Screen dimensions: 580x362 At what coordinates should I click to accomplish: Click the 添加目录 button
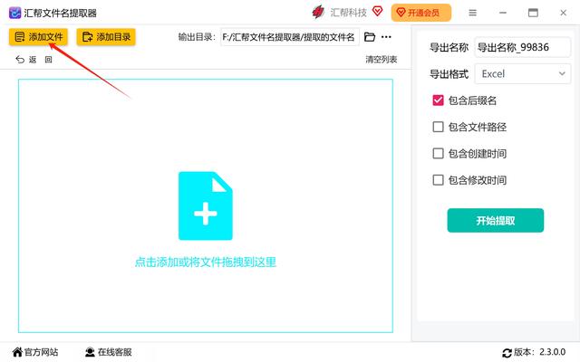coord(106,37)
